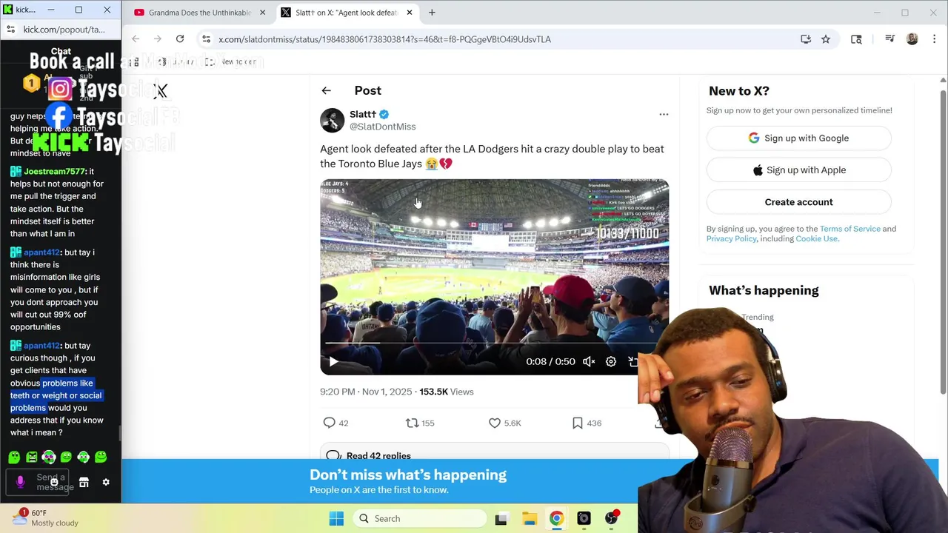
Task: Open Task View on the taskbar
Action: [501, 518]
